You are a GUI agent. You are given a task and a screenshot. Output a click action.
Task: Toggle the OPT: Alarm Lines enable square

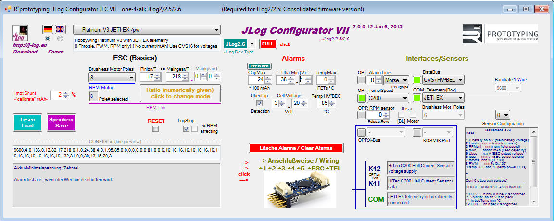pyautogui.click(x=362, y=80)
